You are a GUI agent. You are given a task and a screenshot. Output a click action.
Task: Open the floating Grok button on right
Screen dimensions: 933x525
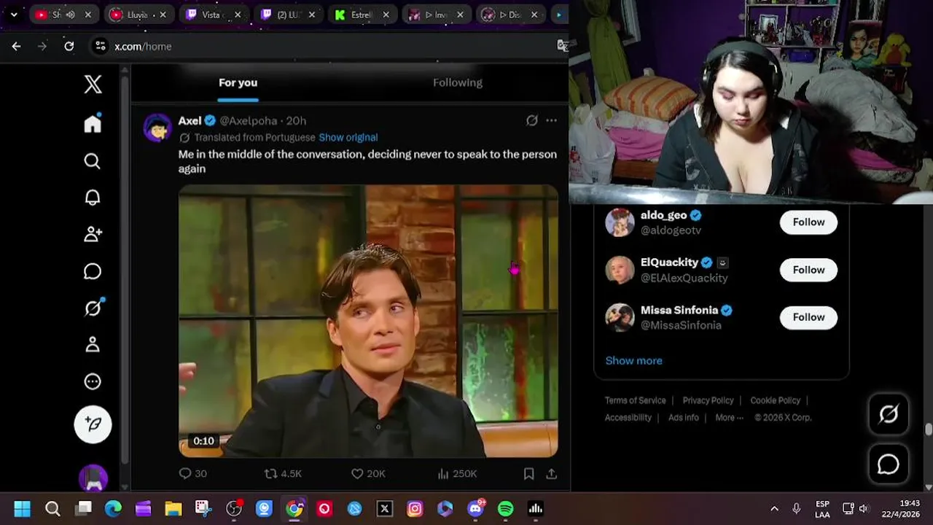889,414
